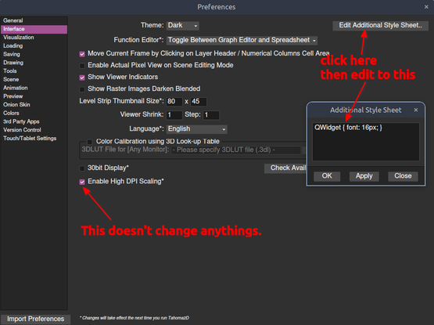Screen dimensions: 434x325
Task: Click Apply in Additional Style Sheet dialog
Action: point(364,176)
